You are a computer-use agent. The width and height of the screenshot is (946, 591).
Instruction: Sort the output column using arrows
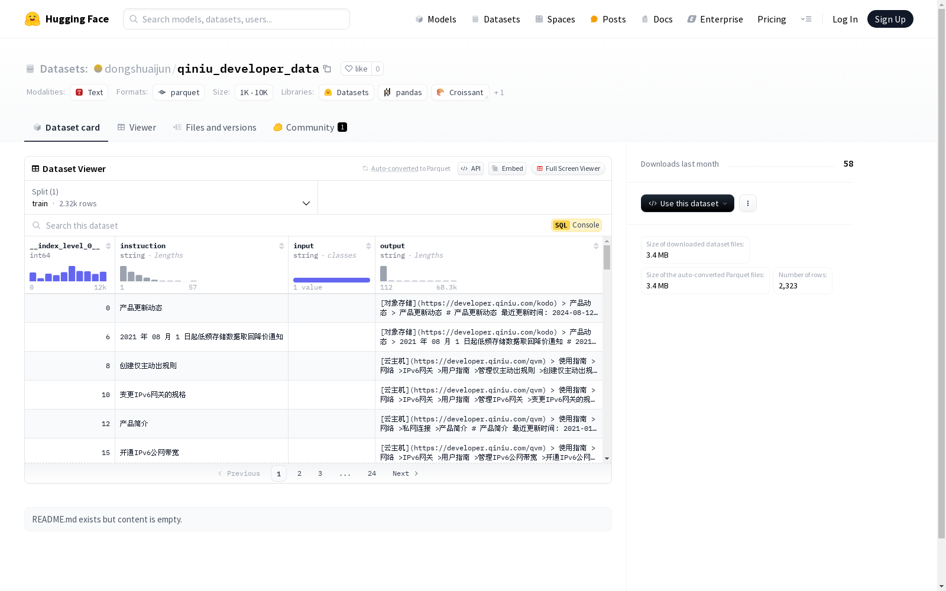(596, 246)
